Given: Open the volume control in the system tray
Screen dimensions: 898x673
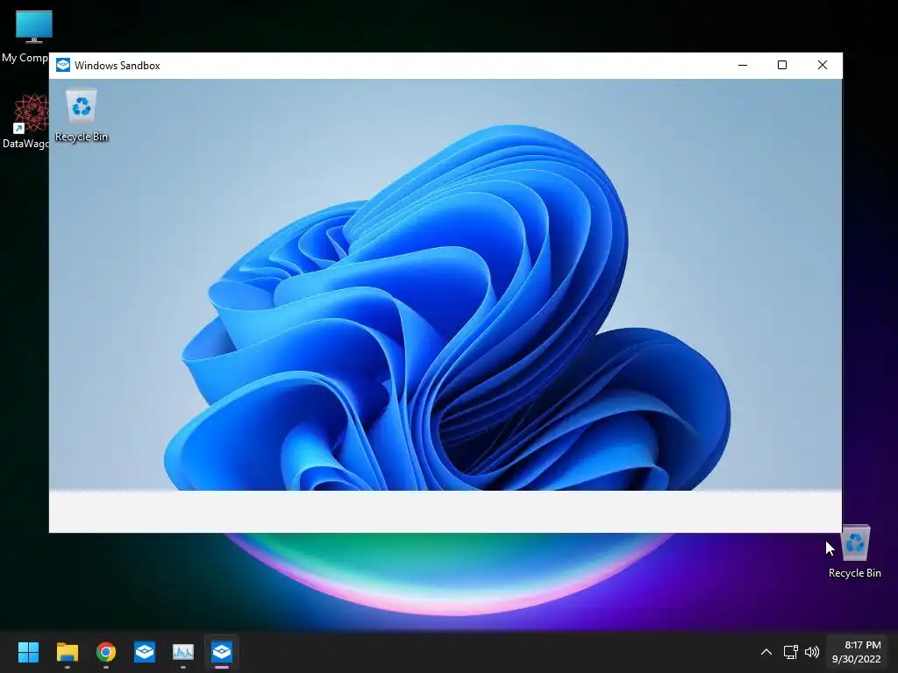Looking at the screenshot, I should (811, 652).
